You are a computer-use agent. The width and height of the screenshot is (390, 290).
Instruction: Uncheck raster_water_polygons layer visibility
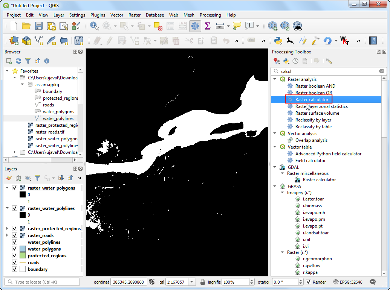coord(15,188)
